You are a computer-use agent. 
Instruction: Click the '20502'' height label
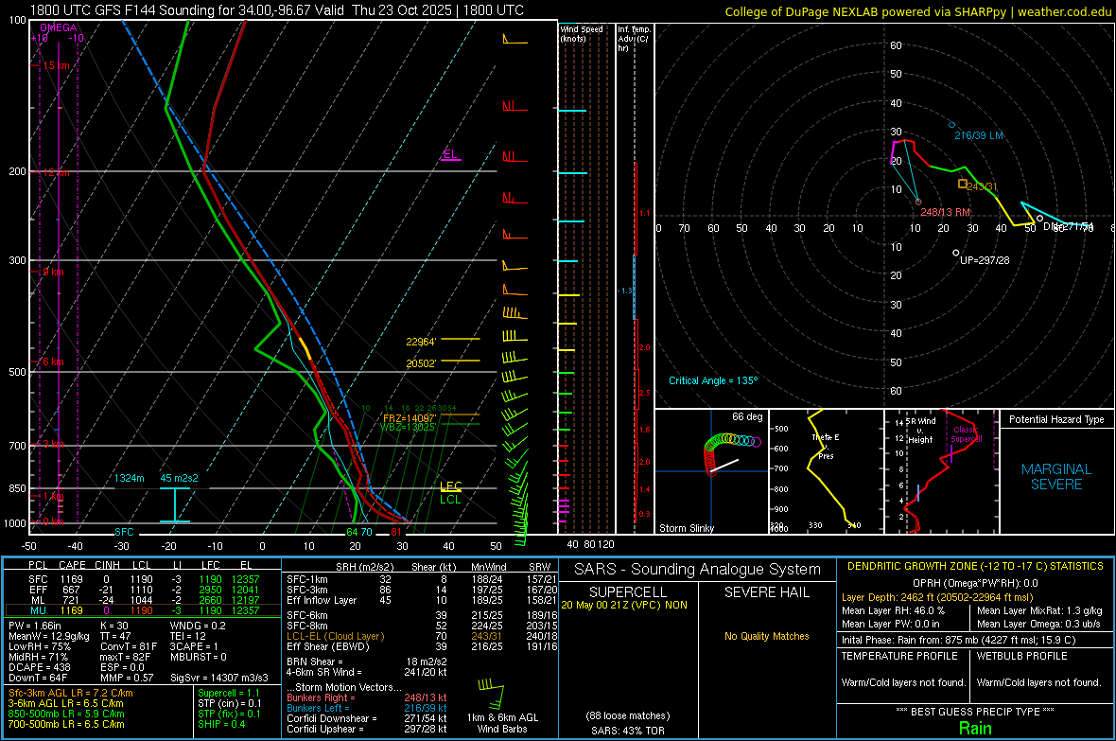(x=421, y=363)
